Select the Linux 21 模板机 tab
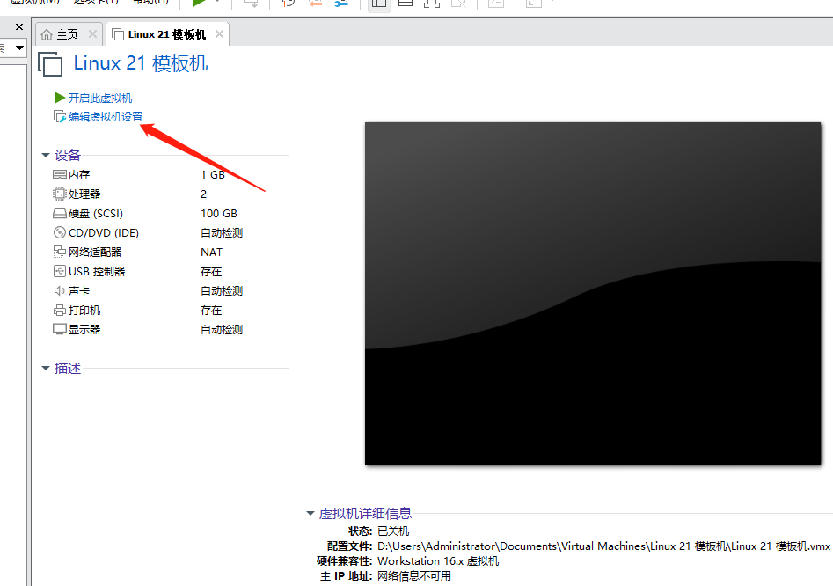 pos(167,34)
